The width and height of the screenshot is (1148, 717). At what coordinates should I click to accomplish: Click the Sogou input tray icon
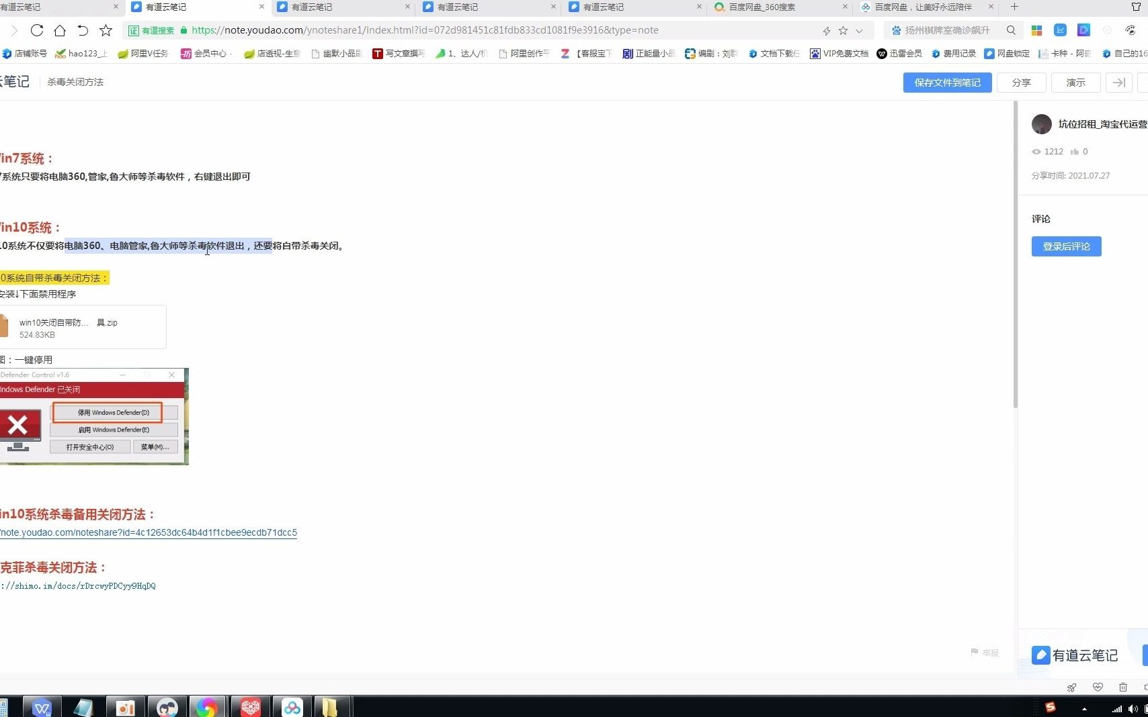click(1050, 707)
